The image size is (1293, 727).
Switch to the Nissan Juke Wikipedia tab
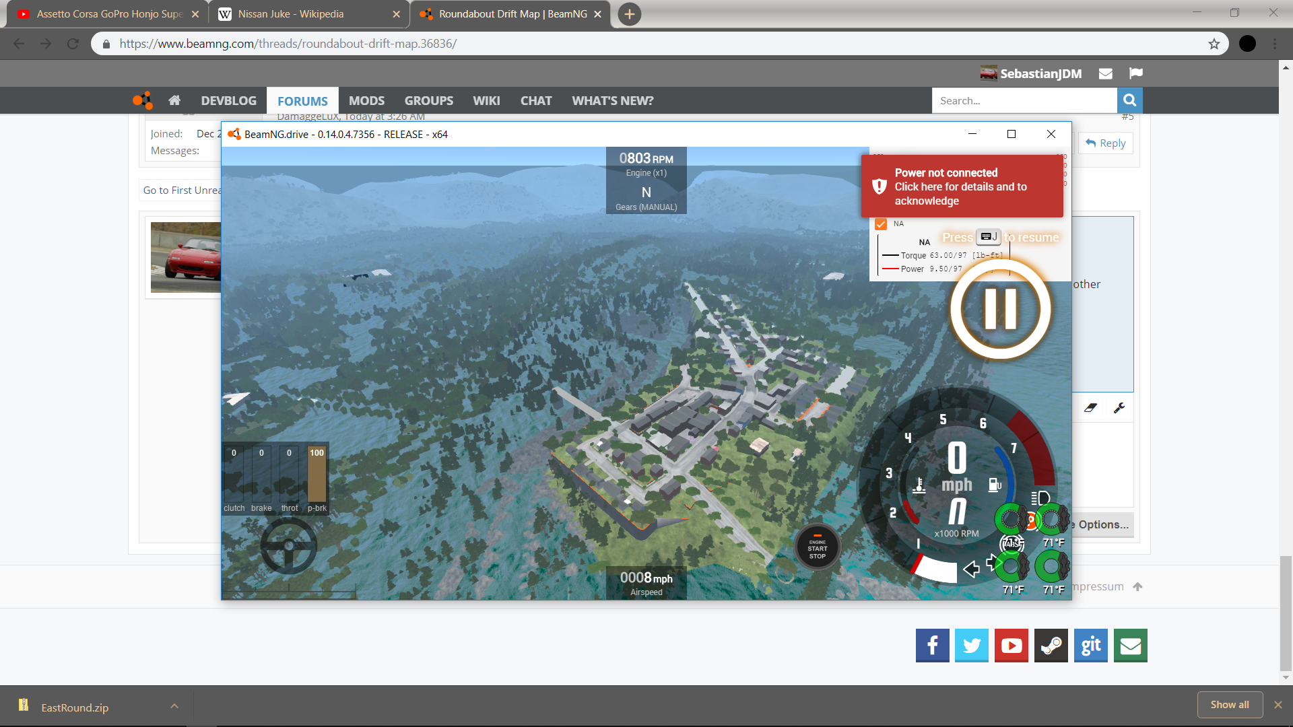[x=291, y=13]
